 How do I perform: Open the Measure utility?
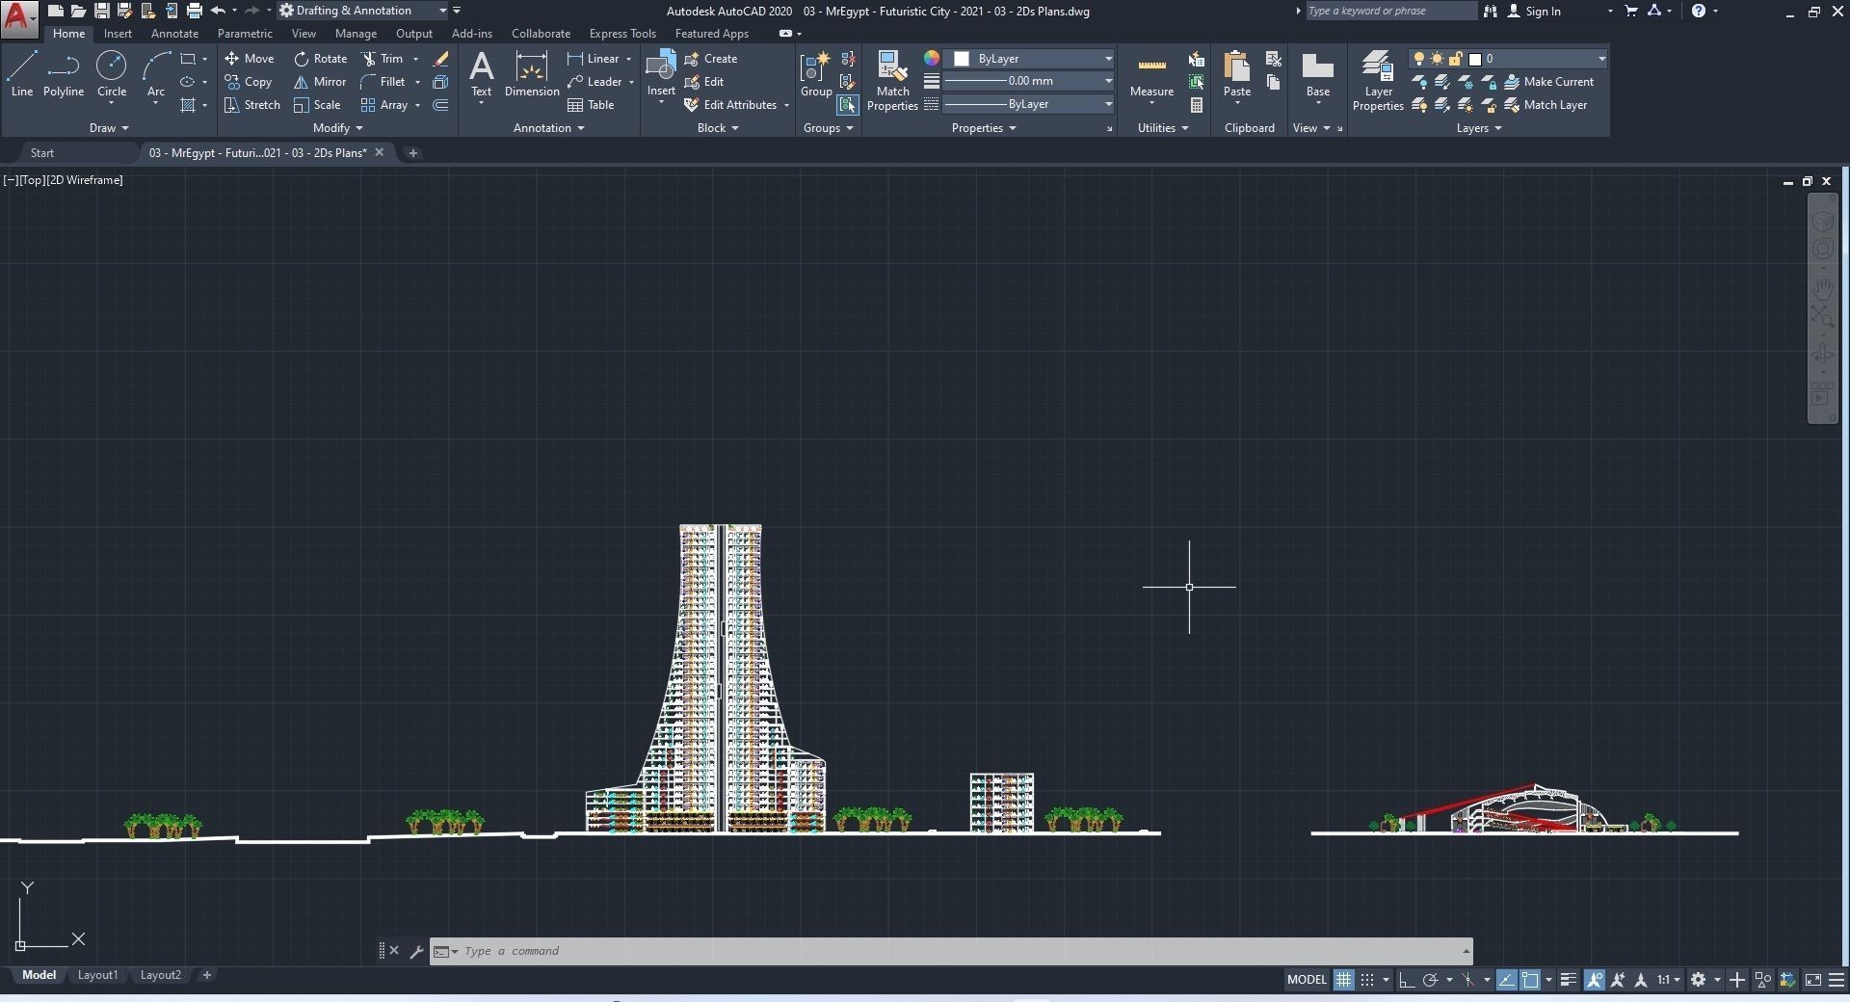[x=1151, y=74]
